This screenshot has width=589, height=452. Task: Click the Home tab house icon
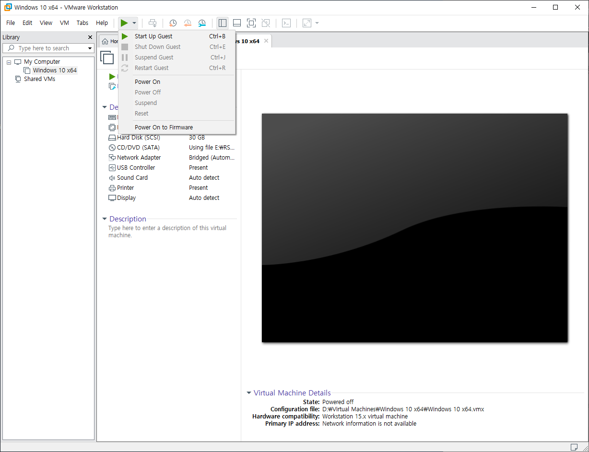105,41
